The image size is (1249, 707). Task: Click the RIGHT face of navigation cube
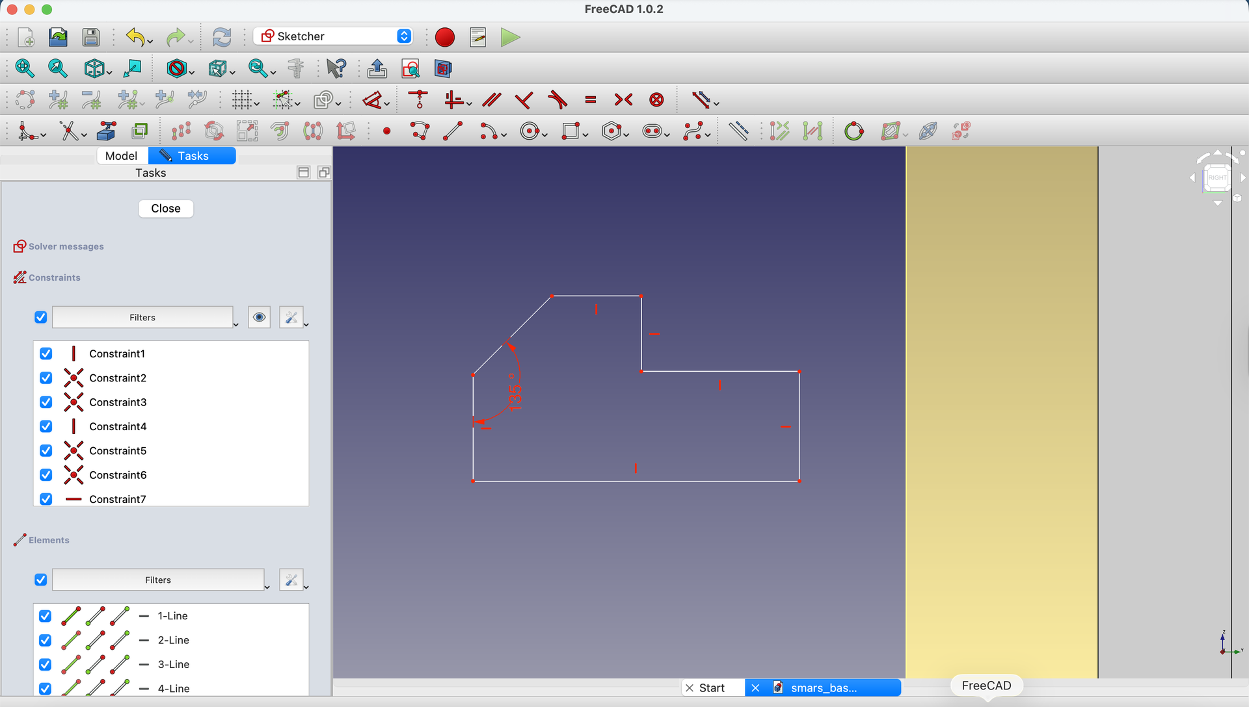[1217, 177]
